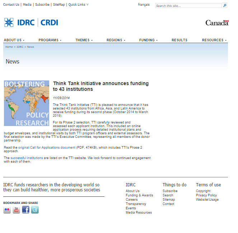Click the IDRC CRDI logo
Viewport: 238px width, 233px height.
[x=31, y=23]
